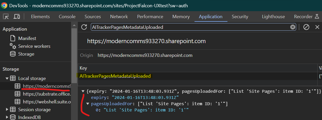Image resolution: width=322 pixels, height=120 pixels.
Task: Select the IndexedDB tree label
Action: (x=29, y=117)
